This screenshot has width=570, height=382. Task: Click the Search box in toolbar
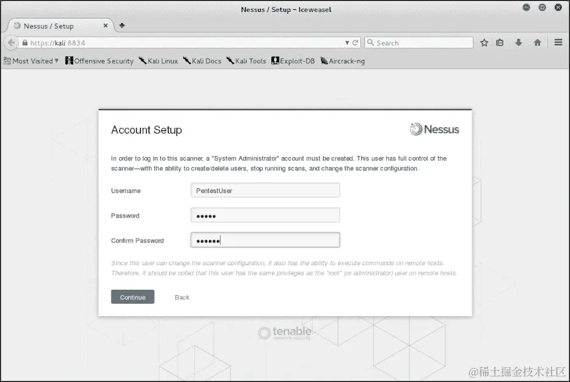point(418,43)
